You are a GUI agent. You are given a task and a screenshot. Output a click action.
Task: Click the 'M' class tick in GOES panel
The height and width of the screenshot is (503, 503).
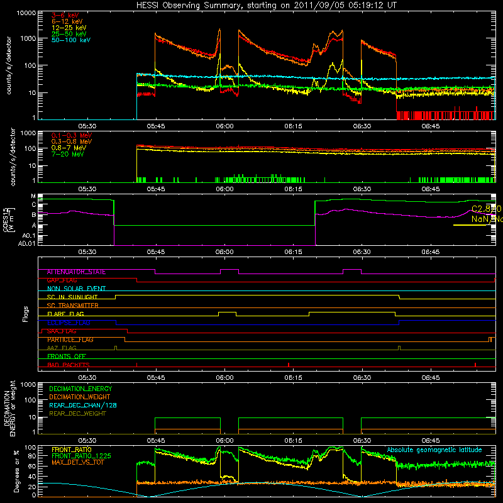click(33, 196)
